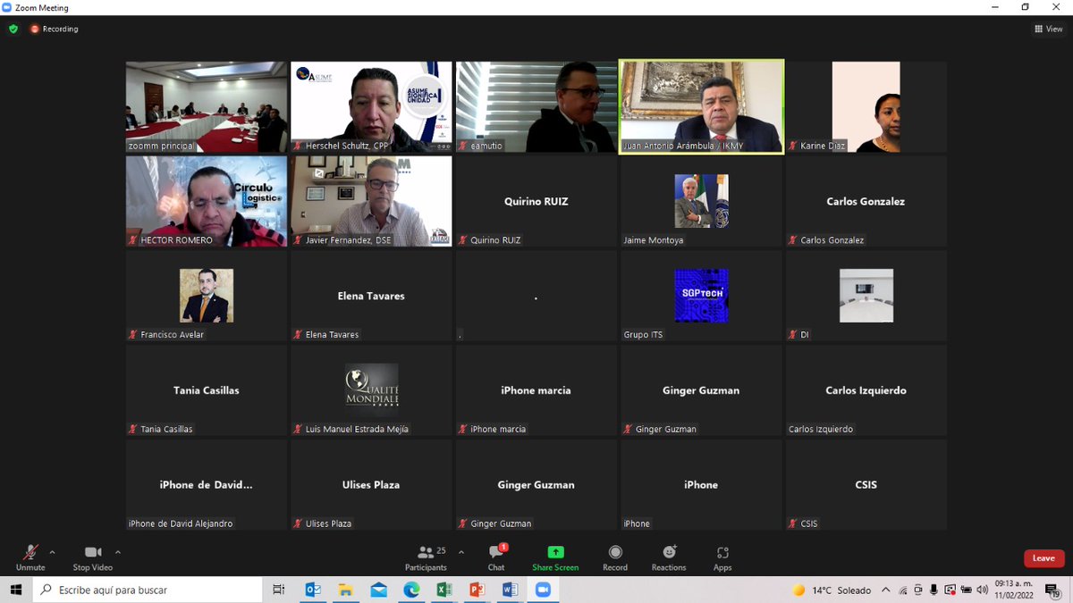1073x603 pixels.
Task: Launch Microsoft Edge from taskbar
Action: (x=411, y=590)
